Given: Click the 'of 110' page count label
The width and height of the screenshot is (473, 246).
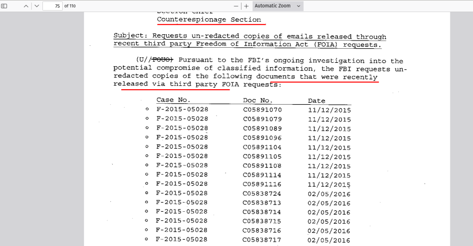Looking at the screenshot, I should (70, 6).
